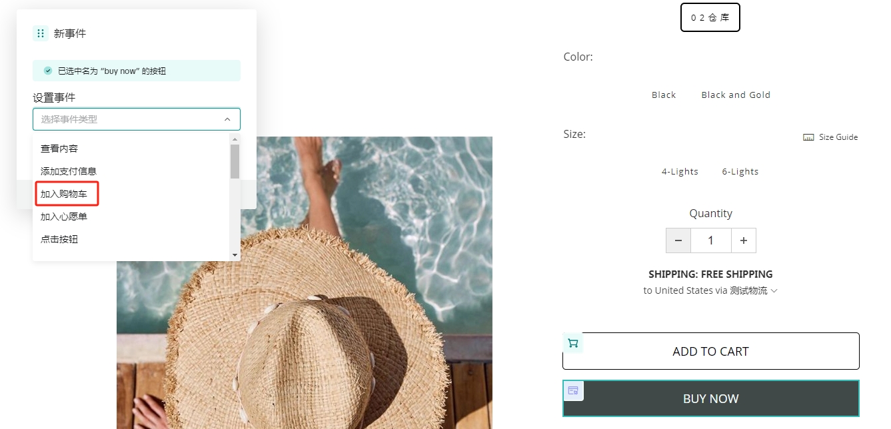Click the green checkmark icon in the selection notice
Screen dimensions: 891x429
48,71
